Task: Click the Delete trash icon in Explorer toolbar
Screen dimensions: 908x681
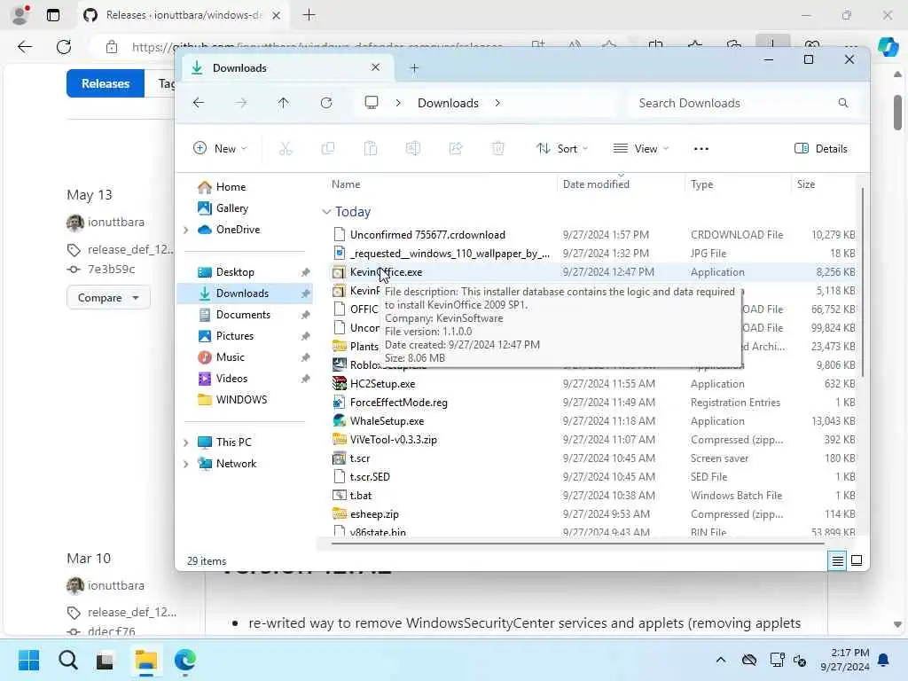Action: (x=498, y=149)
